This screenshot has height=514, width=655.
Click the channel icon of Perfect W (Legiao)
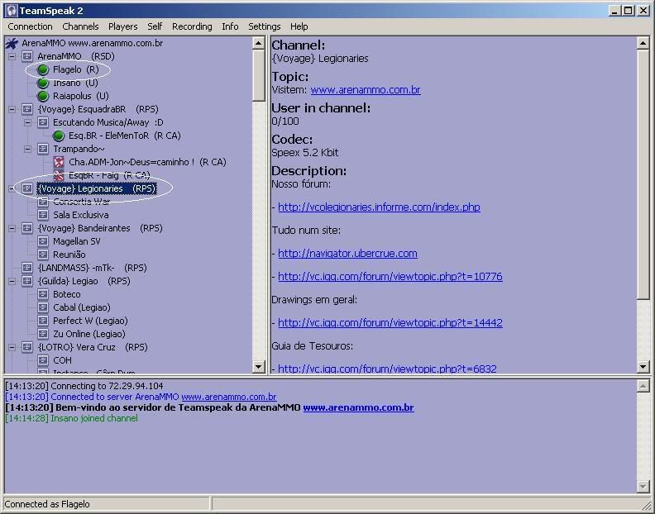43,321
